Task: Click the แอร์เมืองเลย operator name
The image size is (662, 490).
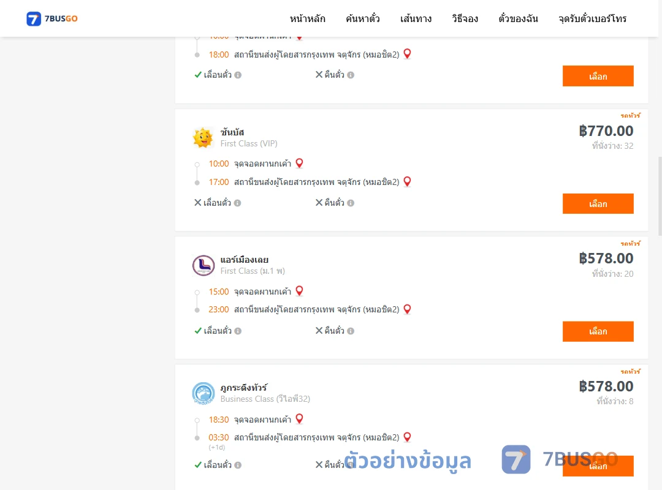Action: tap(245, 260)
